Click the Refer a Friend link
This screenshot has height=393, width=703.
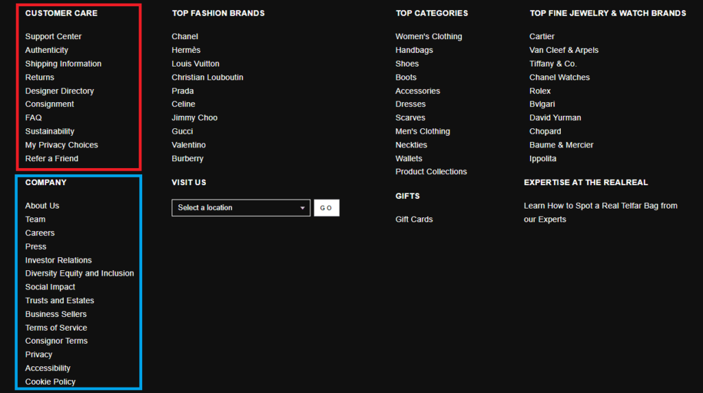click(51, 158)
